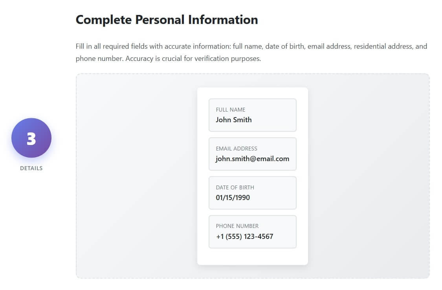The image size is (442, 290).
Task: Click the white form card's bottom padding
Action: click(252, 257)
